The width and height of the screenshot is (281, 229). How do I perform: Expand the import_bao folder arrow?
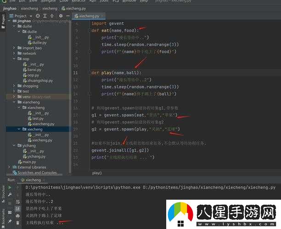click(x=14, y=48)
